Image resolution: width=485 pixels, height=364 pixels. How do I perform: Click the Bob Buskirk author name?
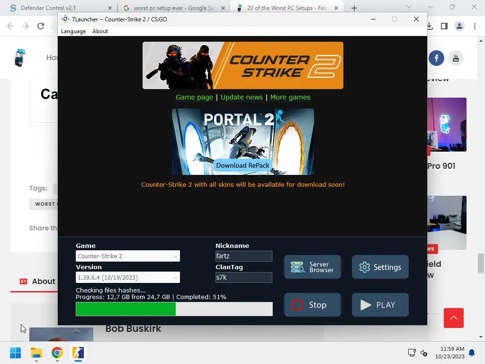coord(133,329)
